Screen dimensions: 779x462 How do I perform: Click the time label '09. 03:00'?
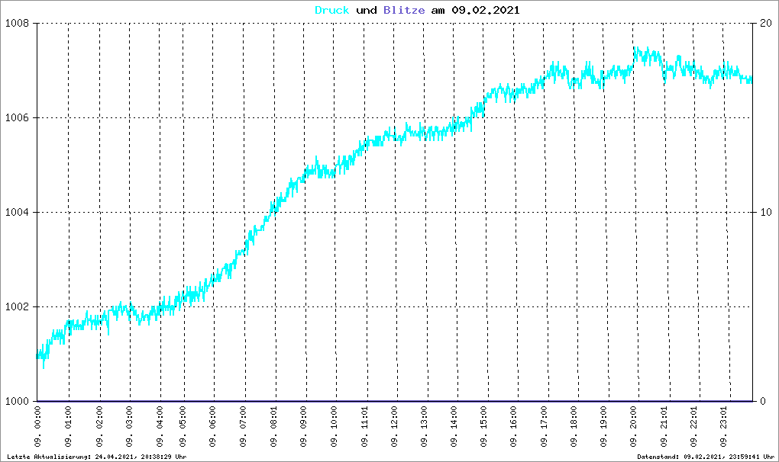point(130,427)
